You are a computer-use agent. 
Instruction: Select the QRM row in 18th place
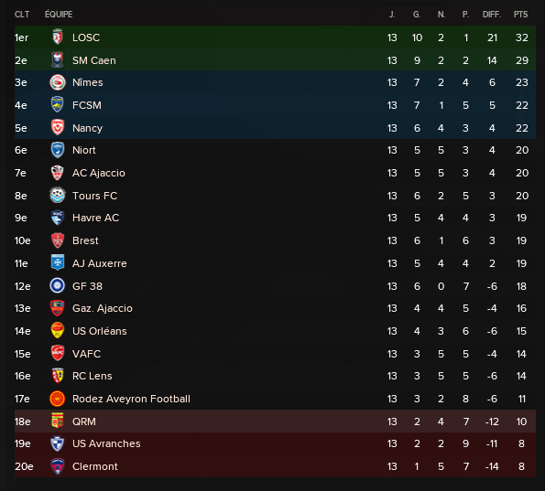click(x=275, y=422)
